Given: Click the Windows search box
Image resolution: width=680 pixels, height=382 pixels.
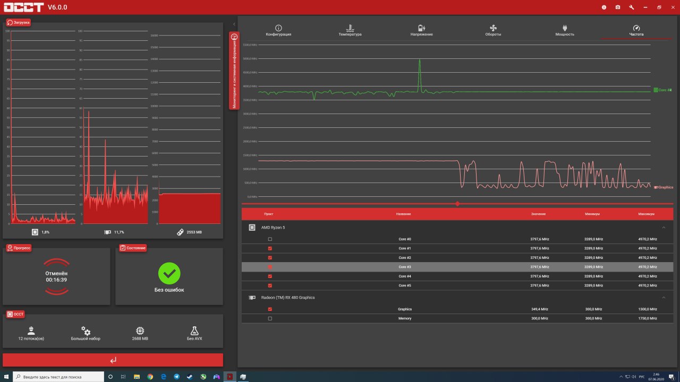Looking at the screenshot, I should point(58,377).
